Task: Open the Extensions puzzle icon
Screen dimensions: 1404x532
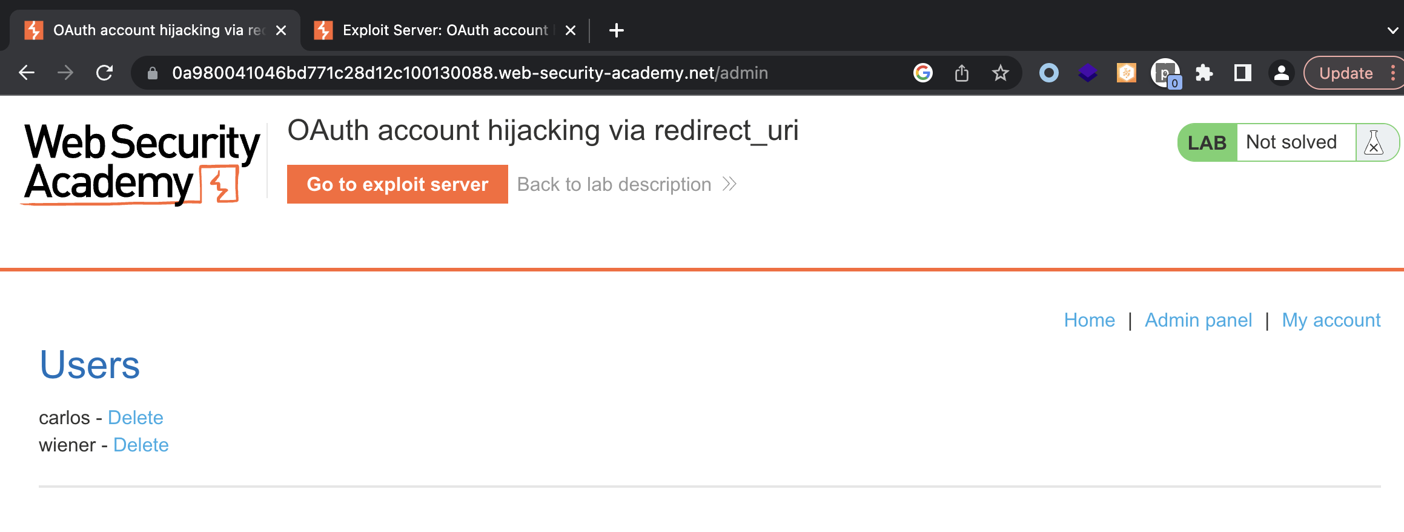Action: [1204, 73]
